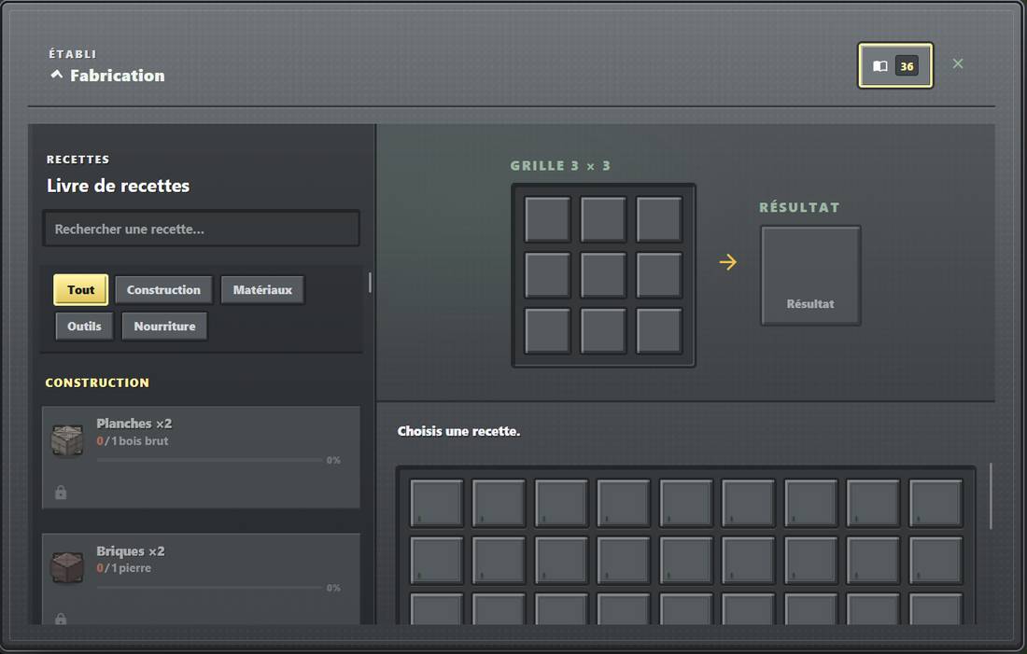Click the first slot in the second inventory row

pyautogui.click(x=436, y=560)
